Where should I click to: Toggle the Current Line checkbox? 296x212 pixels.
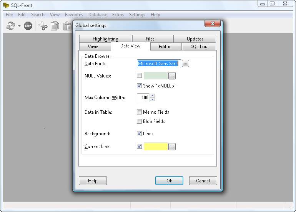pyautogui.click(x=139, y=146)
